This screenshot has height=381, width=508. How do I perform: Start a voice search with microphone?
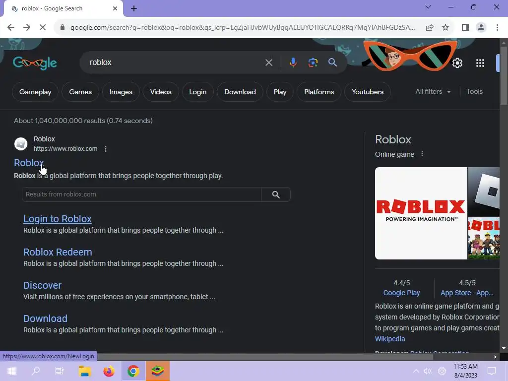(293, 62)
